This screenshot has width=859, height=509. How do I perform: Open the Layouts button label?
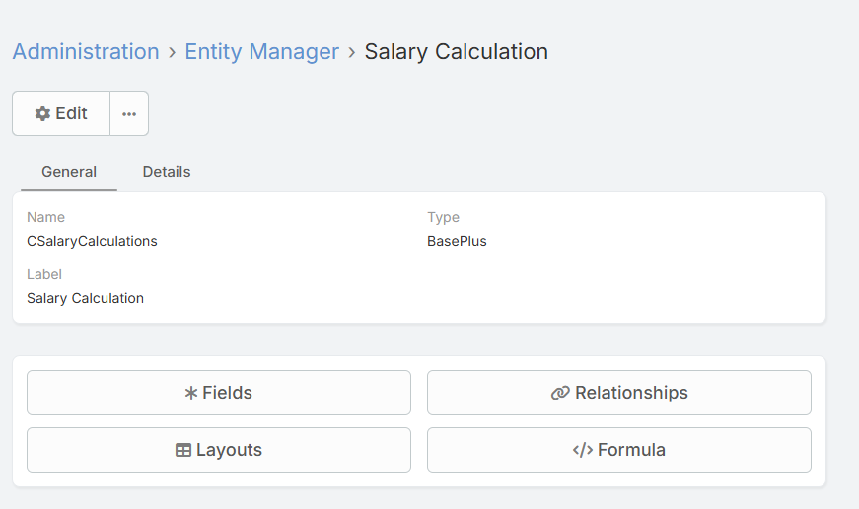coord(229,450)
